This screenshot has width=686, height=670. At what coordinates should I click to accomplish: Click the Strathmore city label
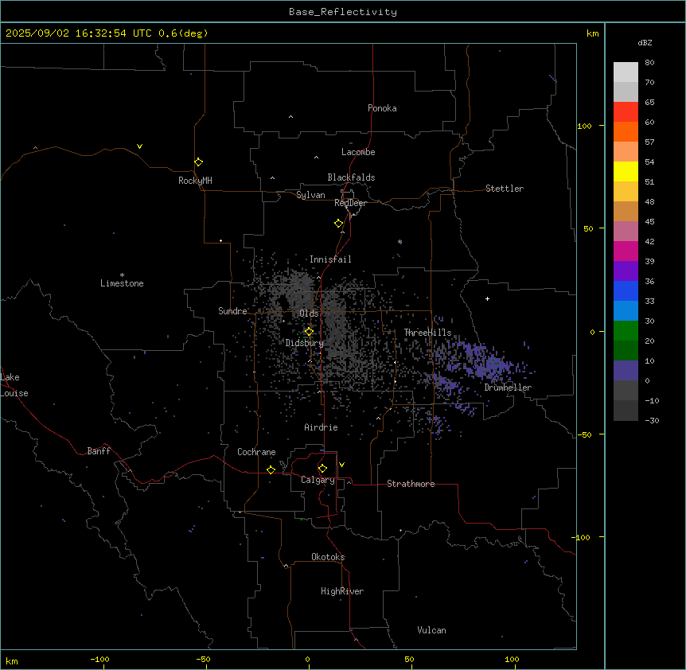pos(411,484)
